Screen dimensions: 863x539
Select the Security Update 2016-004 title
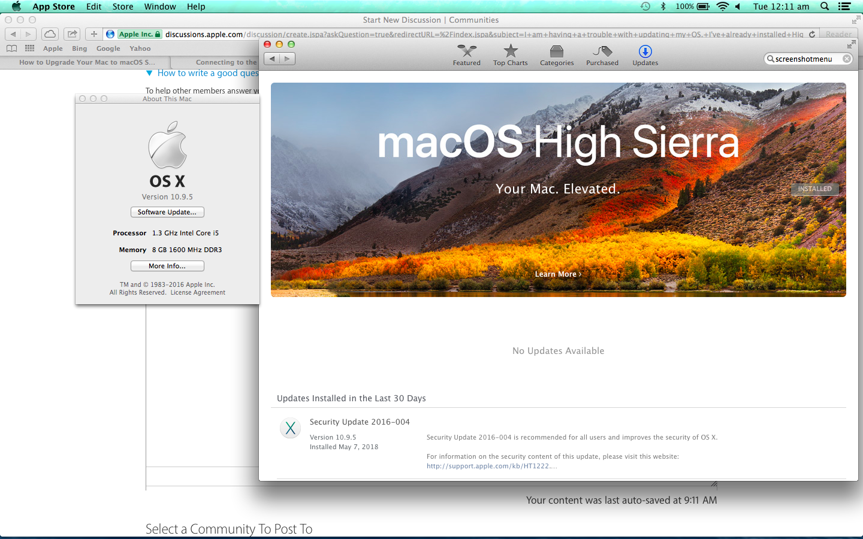point(360,422)
